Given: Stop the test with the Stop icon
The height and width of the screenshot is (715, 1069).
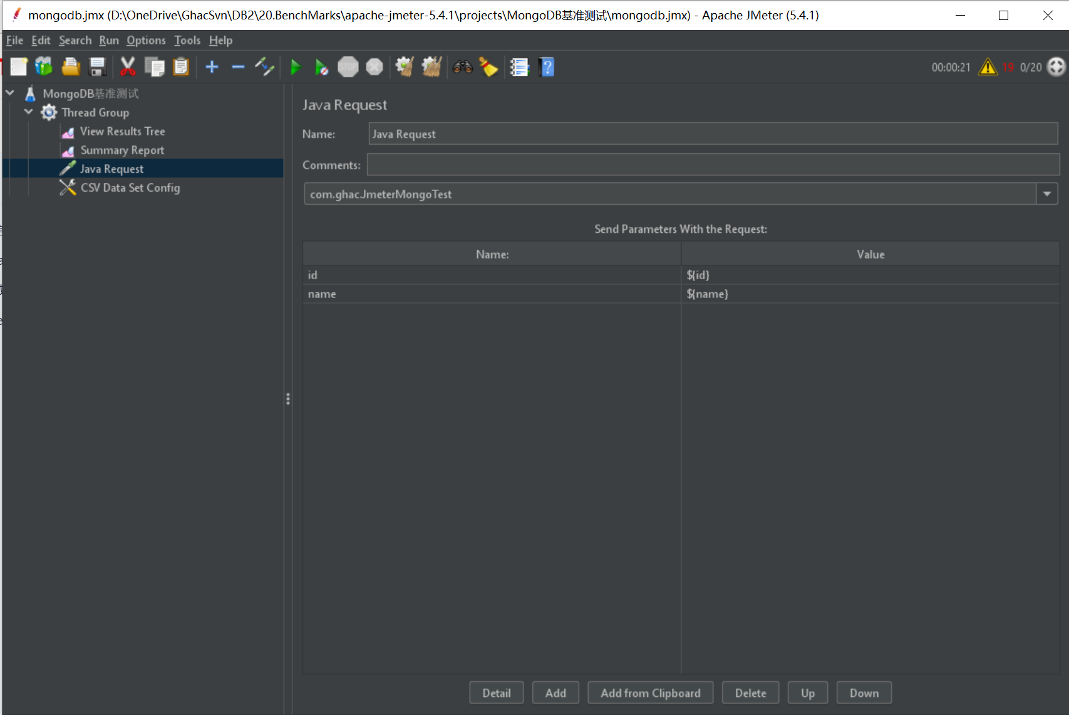Looking at the screenshot, I should [x=348, y=66].
